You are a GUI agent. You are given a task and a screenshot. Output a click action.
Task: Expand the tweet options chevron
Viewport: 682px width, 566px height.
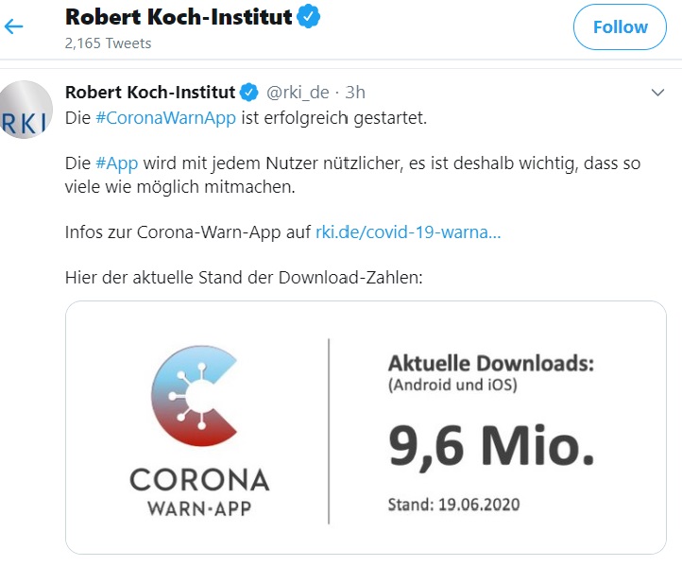coord(657,93)
